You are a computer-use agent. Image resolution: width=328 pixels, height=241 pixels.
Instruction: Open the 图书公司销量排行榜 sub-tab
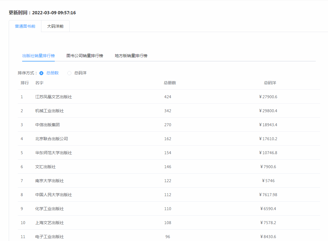click(85, 56)
